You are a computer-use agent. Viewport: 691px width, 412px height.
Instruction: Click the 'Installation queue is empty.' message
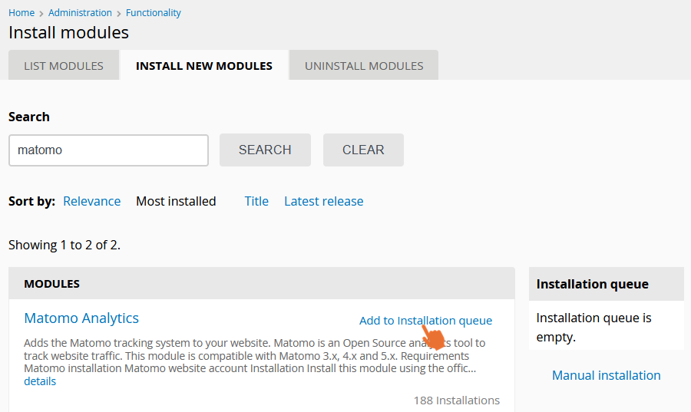click(x=593, y=327)
